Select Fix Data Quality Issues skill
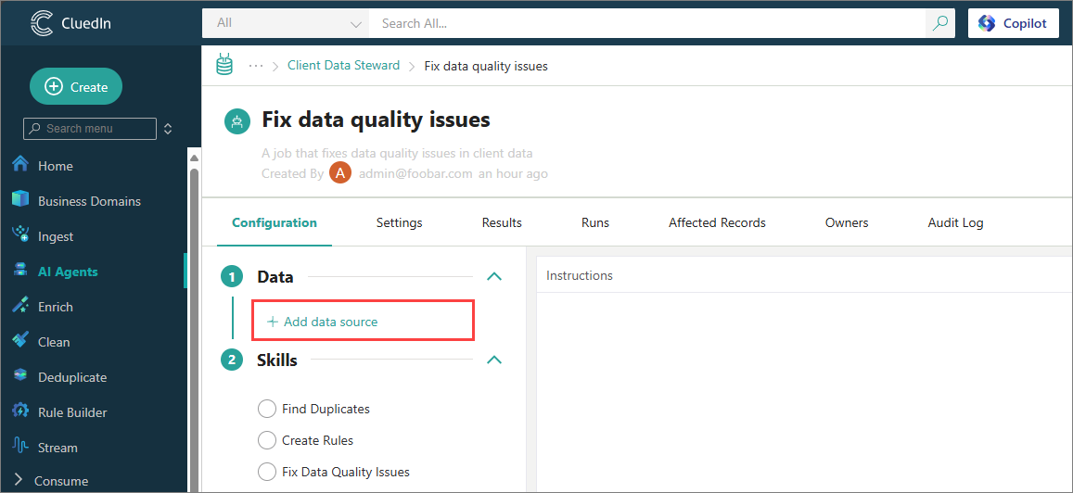1073x493 pixels. [267, 472]
